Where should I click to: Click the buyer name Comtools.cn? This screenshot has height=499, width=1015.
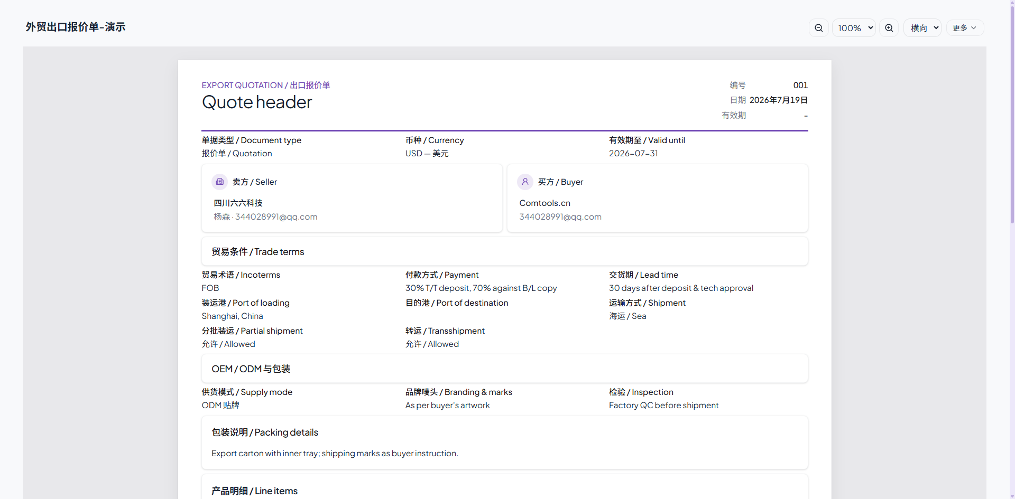pos(545,203)
